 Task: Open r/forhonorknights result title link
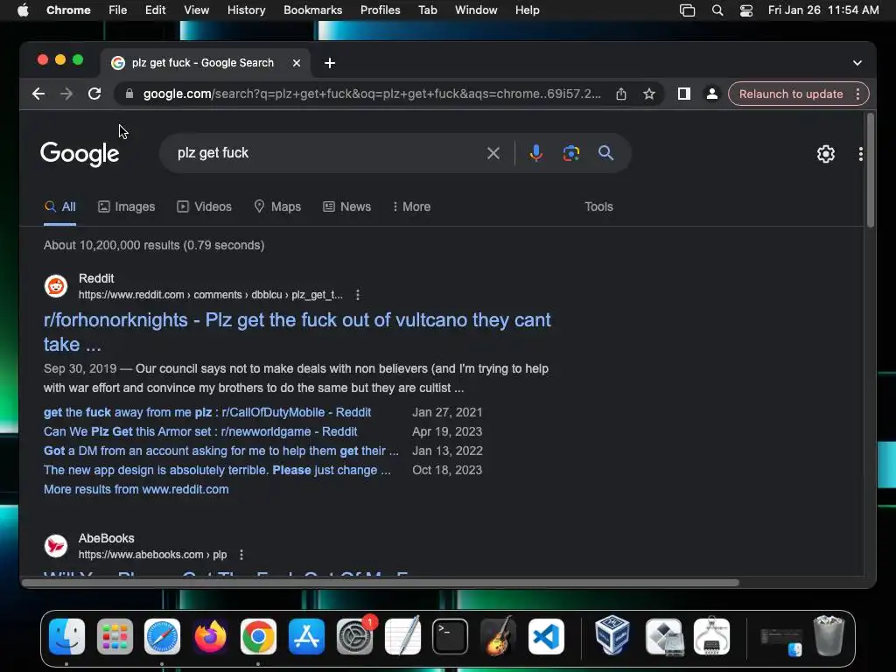pyautogui.click(x=297, y=332)
